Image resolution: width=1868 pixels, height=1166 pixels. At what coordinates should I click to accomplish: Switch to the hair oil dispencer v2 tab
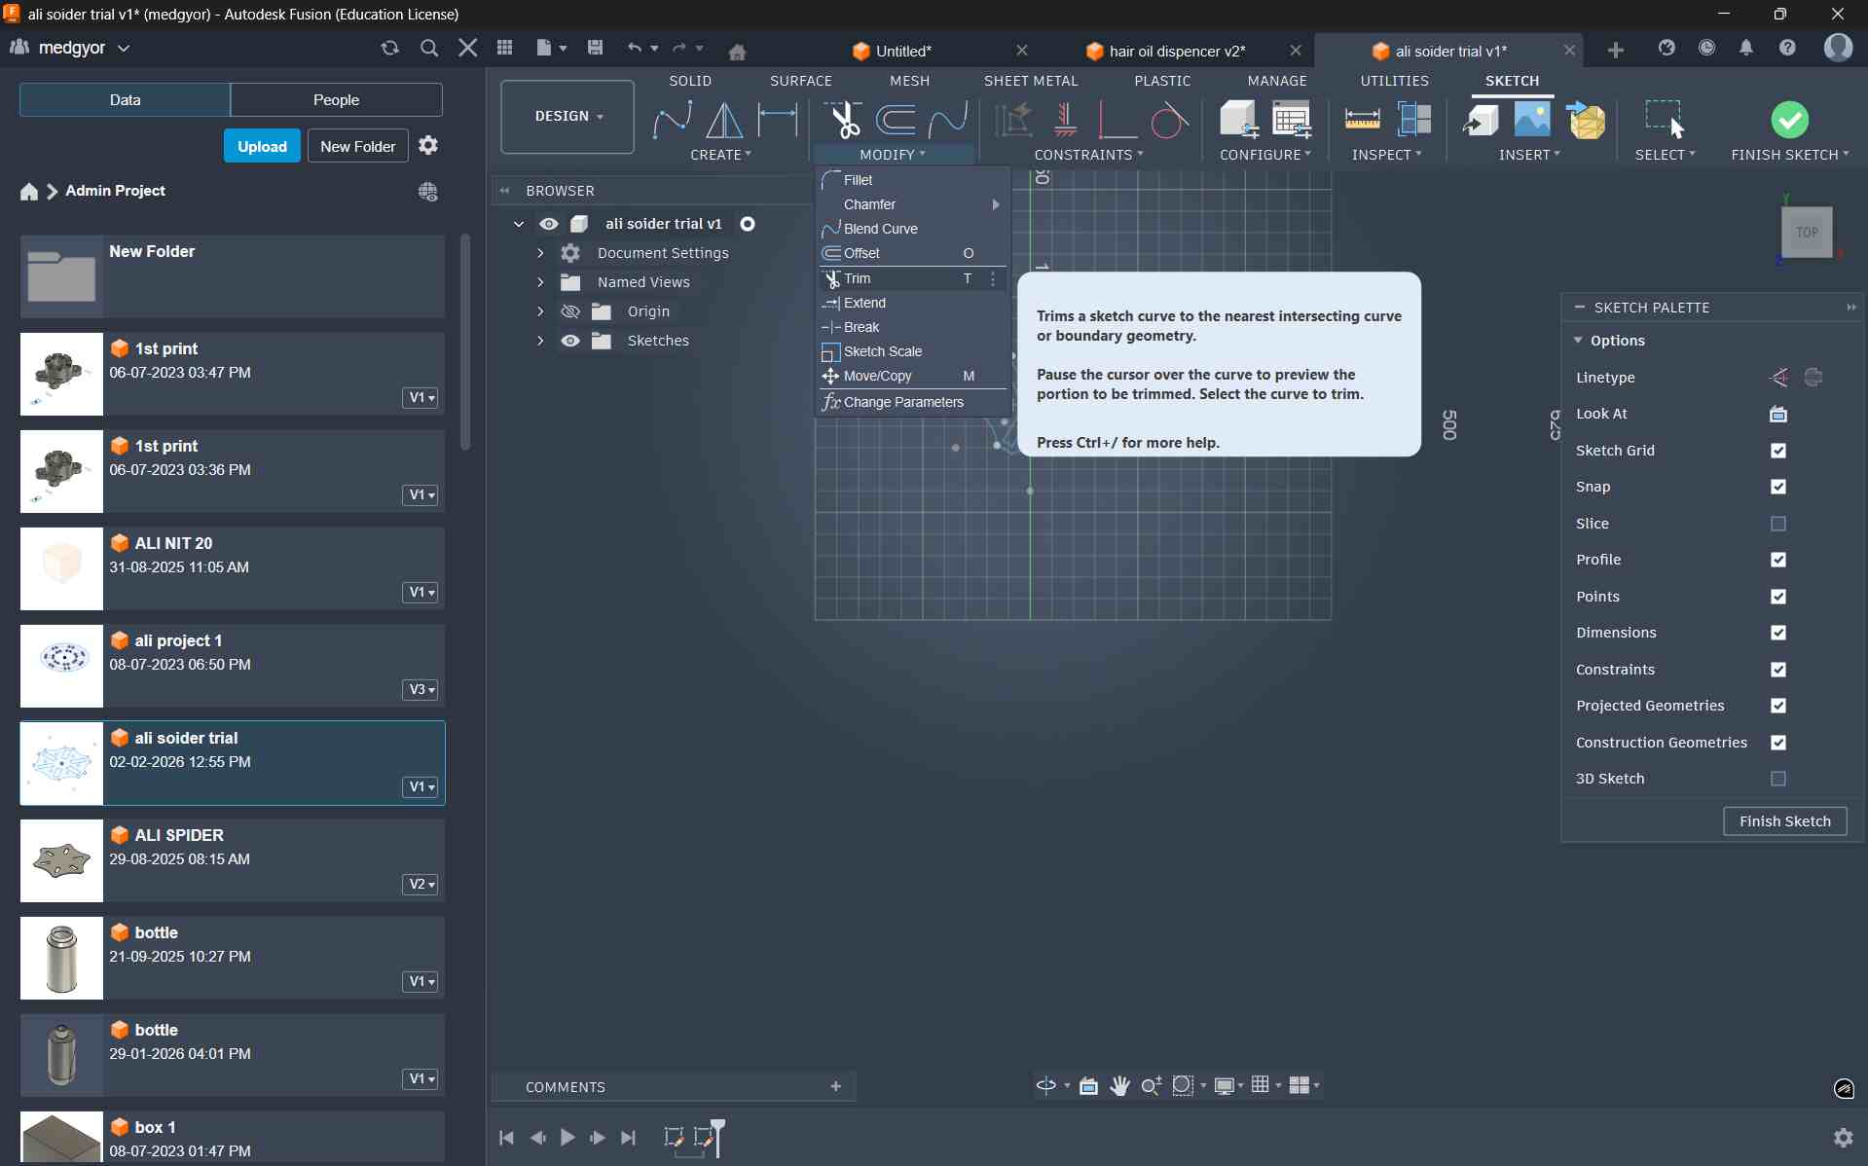[1177, 51]
